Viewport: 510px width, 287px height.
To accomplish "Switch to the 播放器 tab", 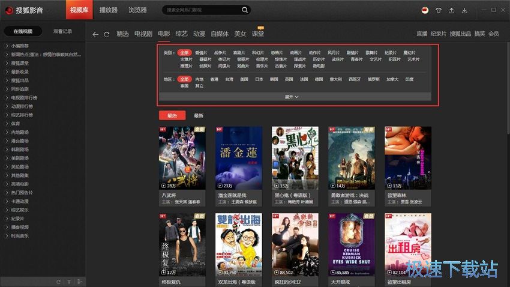I will (109, 10).
